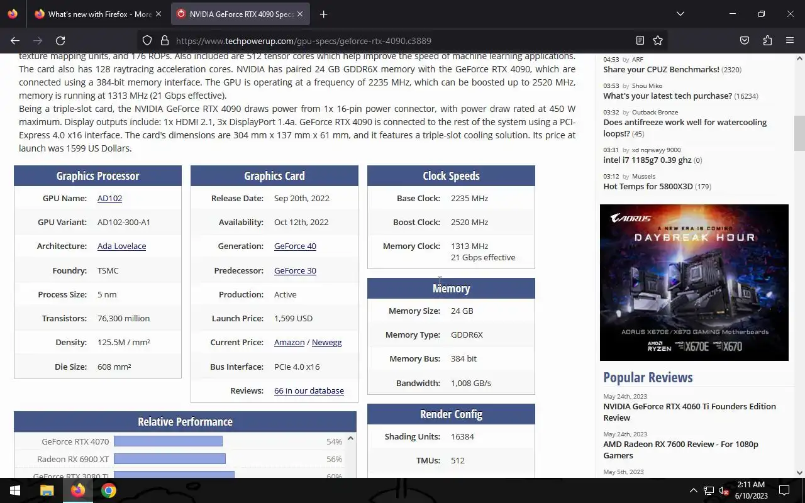This screenshot has height=503, width=805.
Task: Open What's your latest tech purchase thread
Action: tap(667, 96)
